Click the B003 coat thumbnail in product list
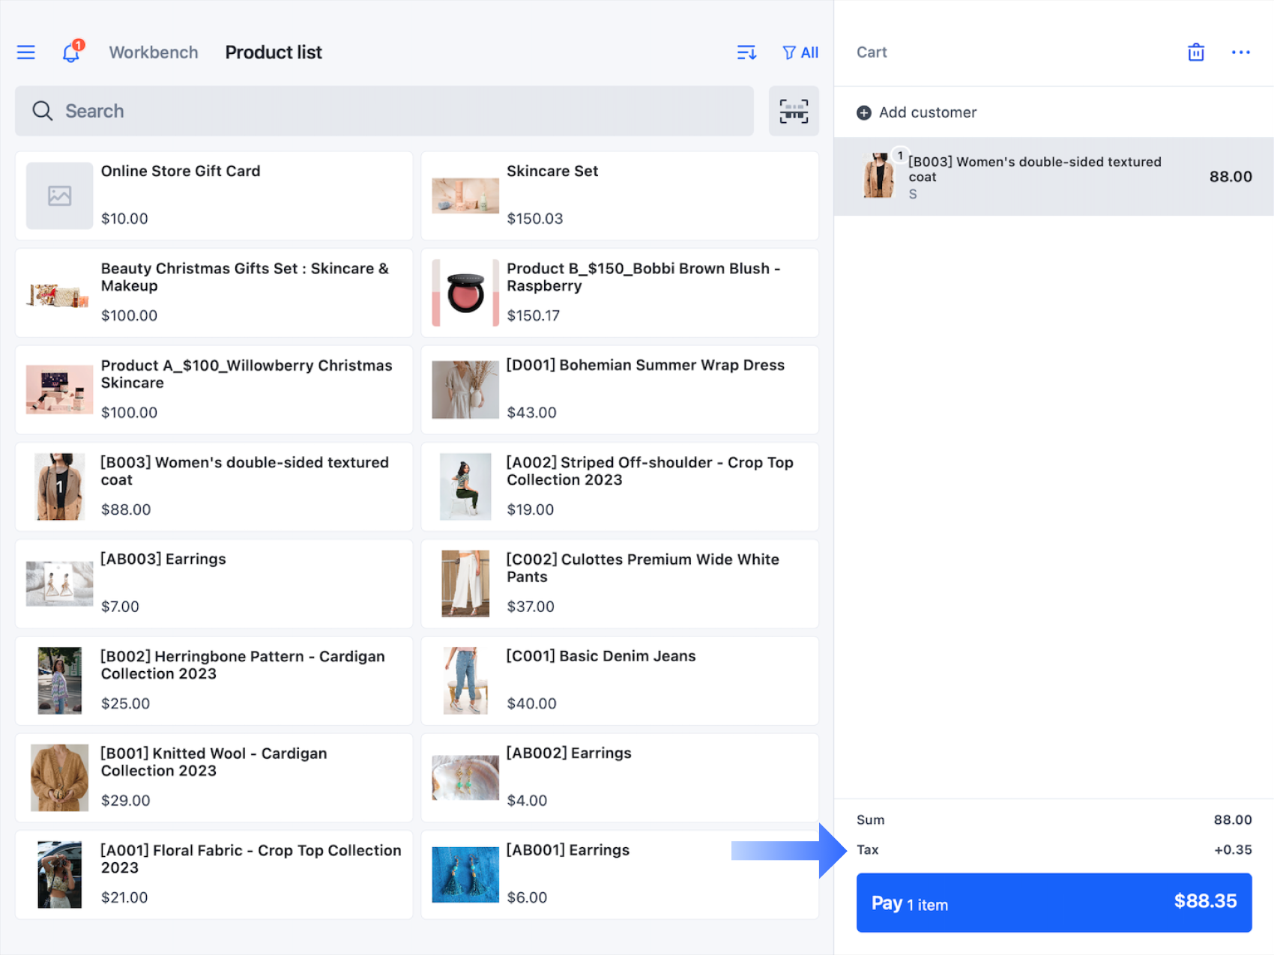1274x955 pixels. (60, 487)
